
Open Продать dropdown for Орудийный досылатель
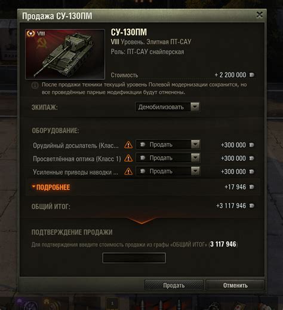tap(168, 144)
